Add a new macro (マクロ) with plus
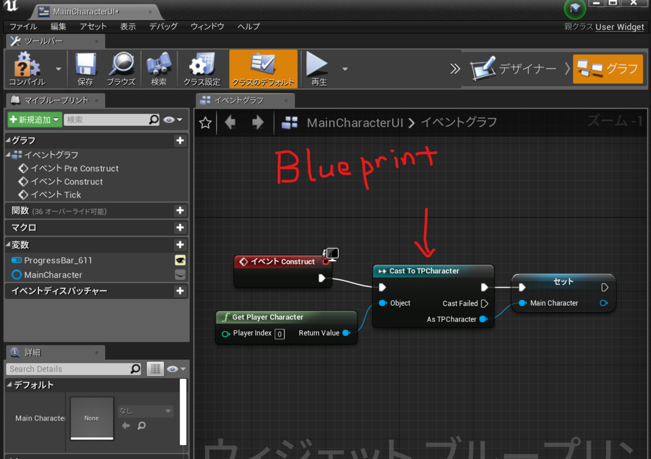651x459 pixels. click(x=180, y=228)
